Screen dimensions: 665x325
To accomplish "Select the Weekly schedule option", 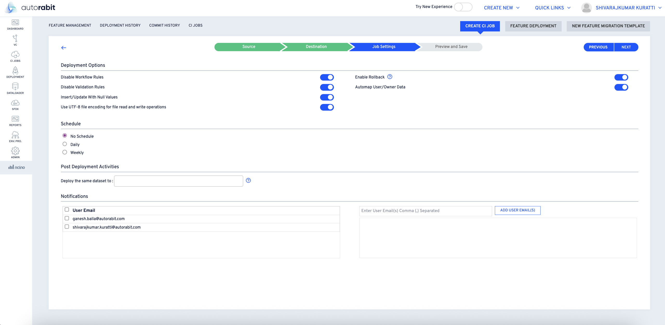I will (x=65, y=152).
